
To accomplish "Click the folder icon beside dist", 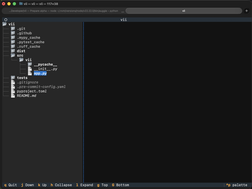I will (13, 51).
